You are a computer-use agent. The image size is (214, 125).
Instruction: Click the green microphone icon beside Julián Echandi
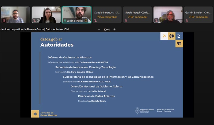point(65,21)
